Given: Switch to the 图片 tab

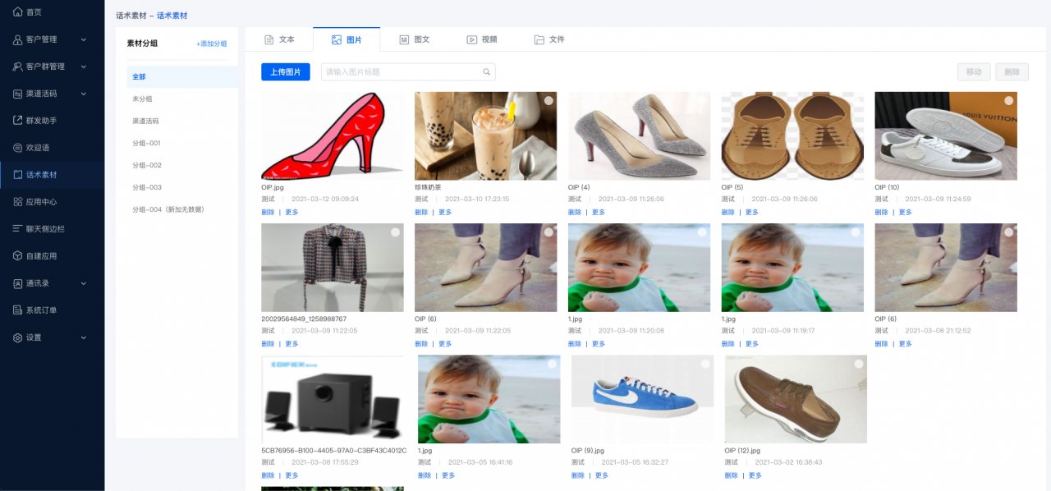Looking at the screenshot, I should coord(347,39).
